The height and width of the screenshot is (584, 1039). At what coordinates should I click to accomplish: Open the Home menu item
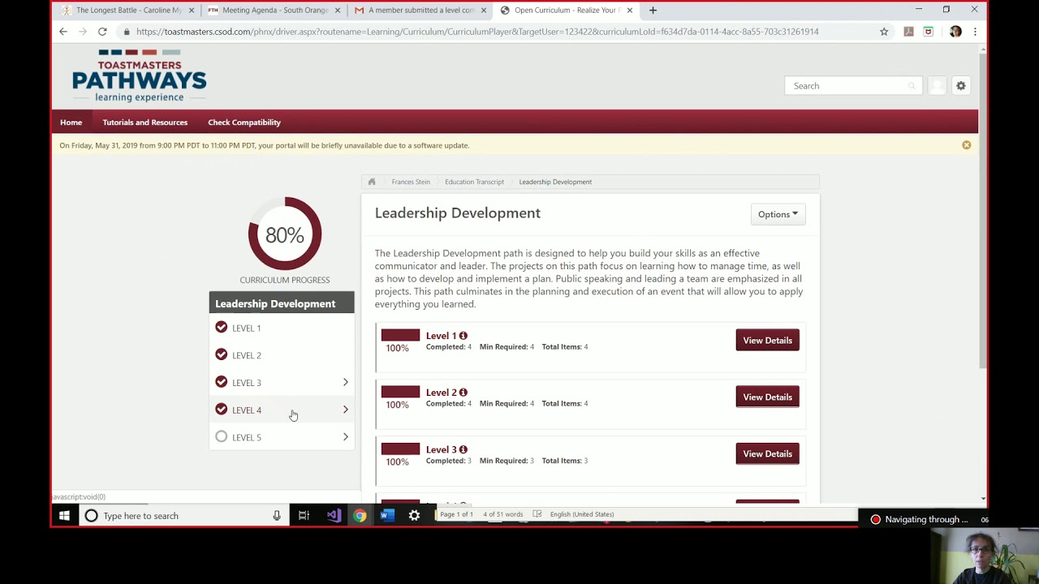pos(71,122)
